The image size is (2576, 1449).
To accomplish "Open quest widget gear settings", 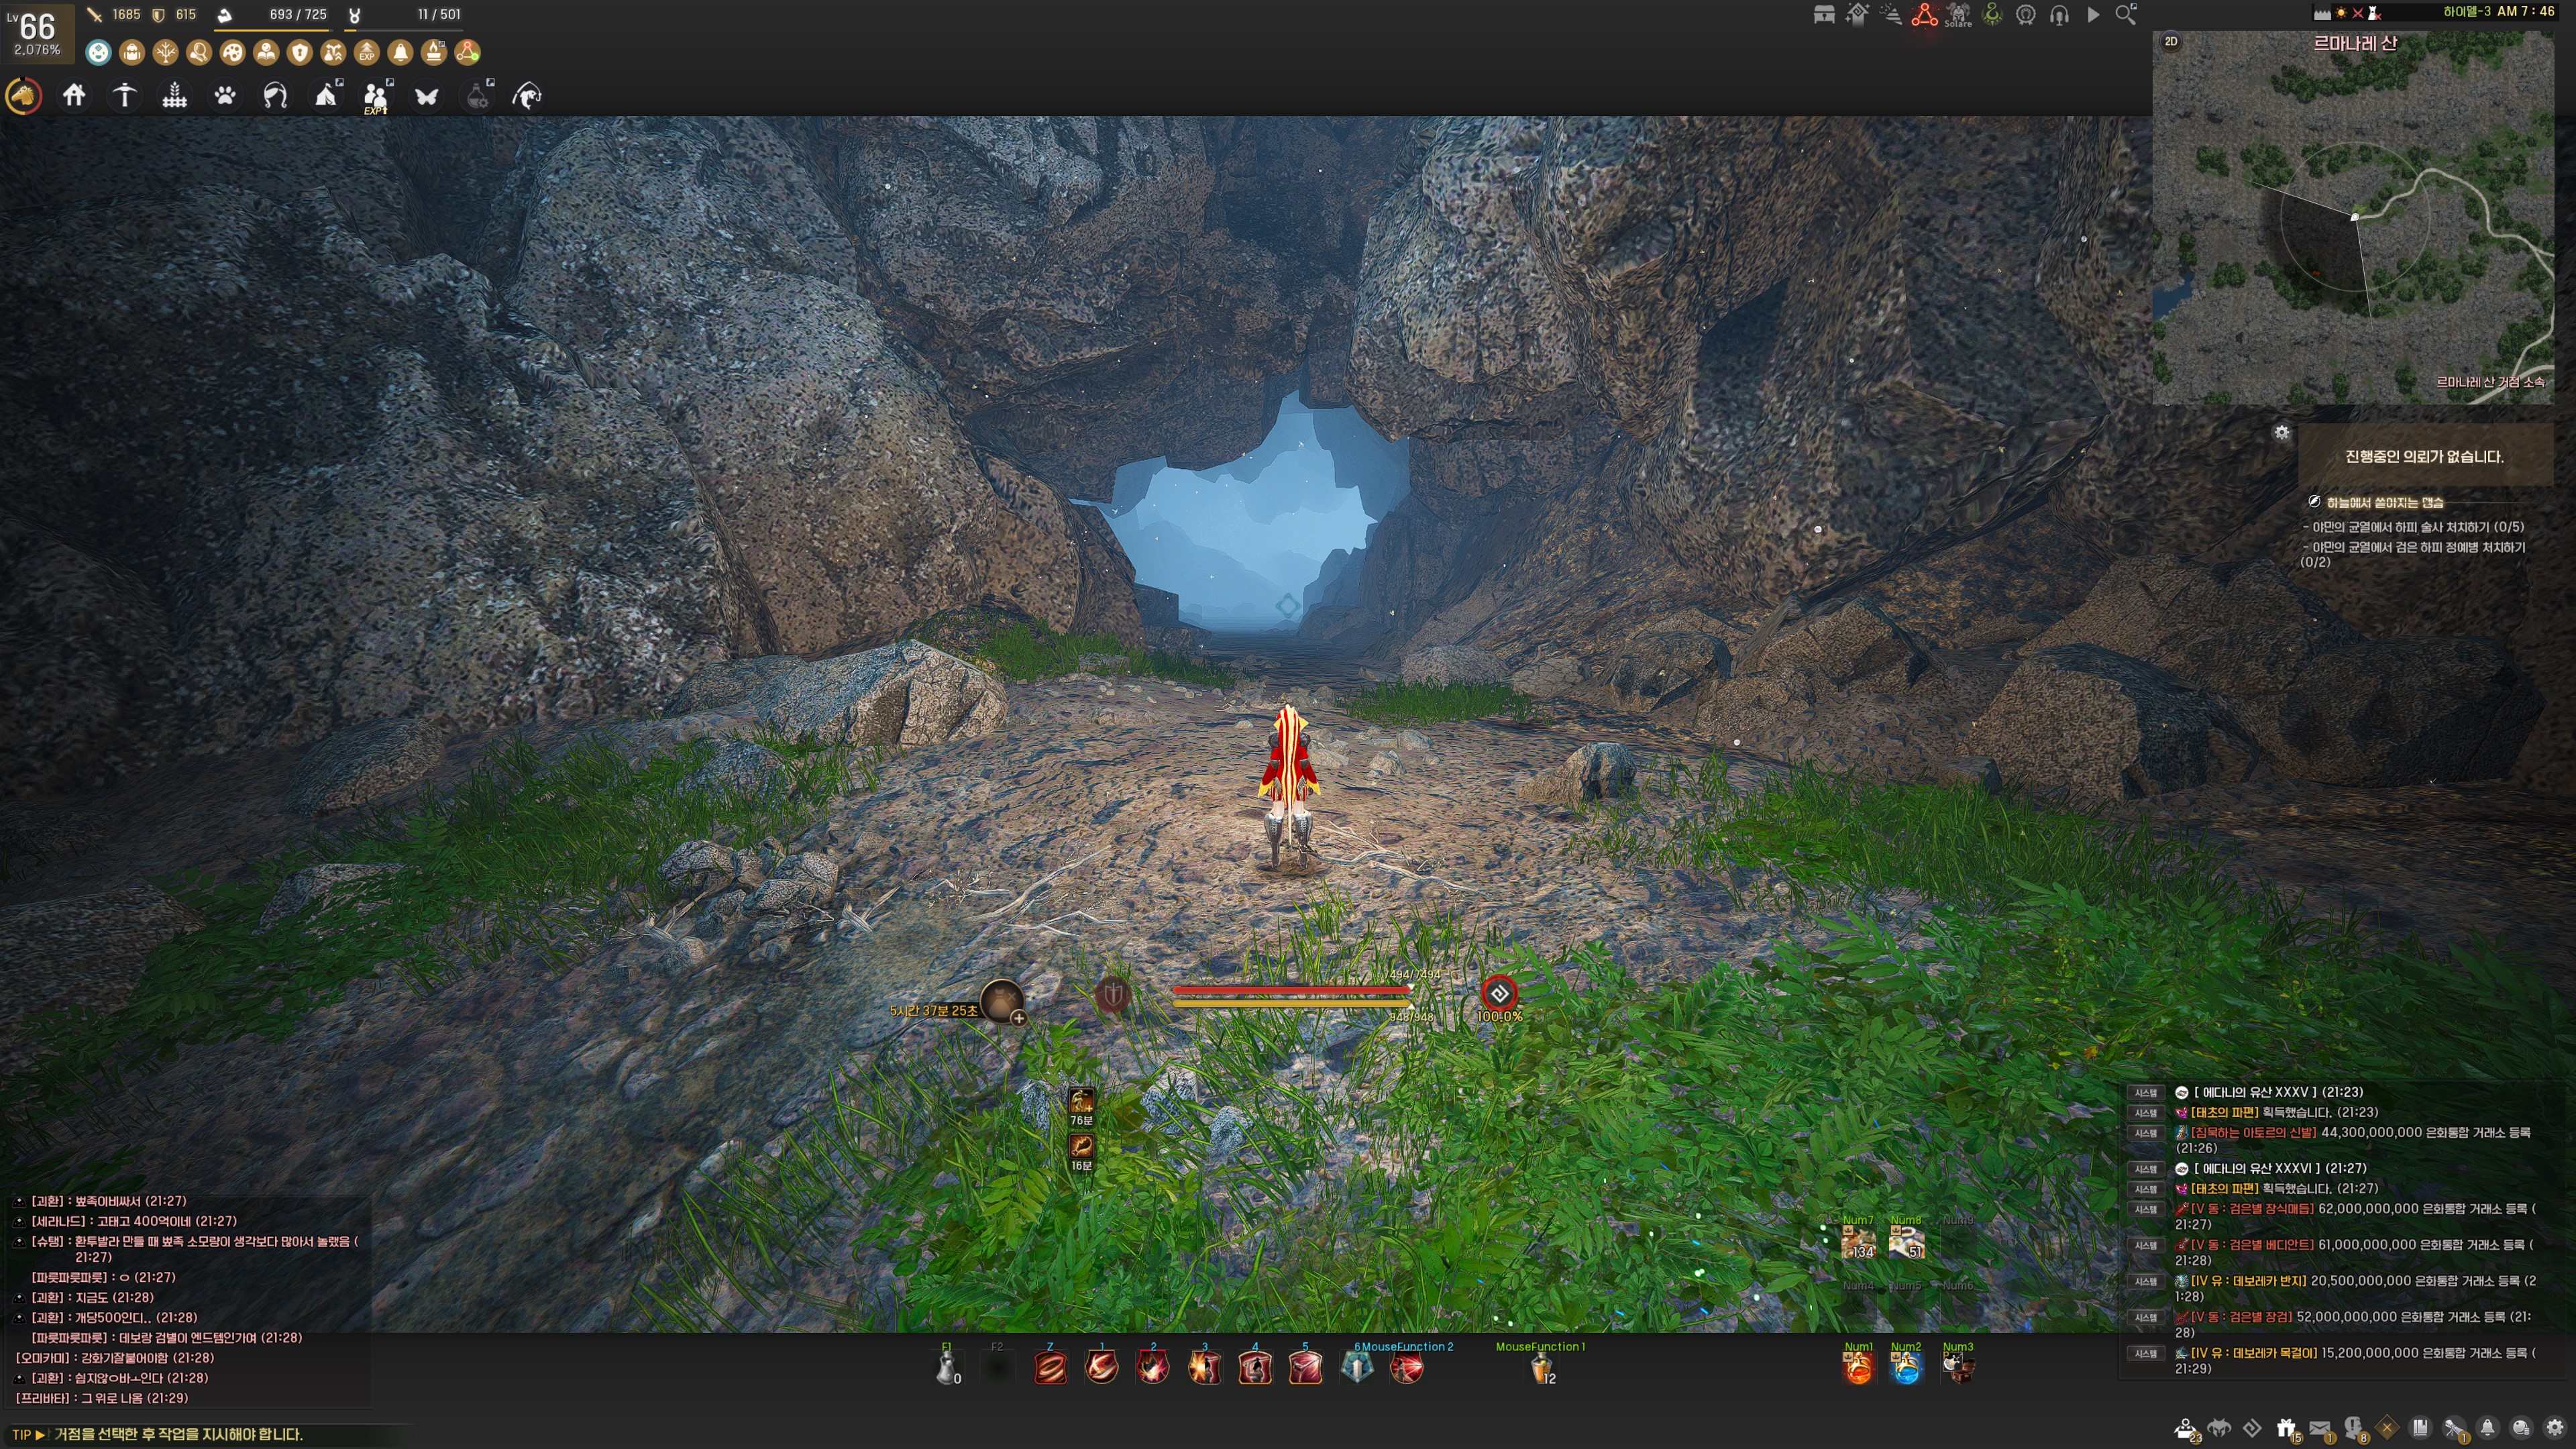I will (x=2281, y=432).
